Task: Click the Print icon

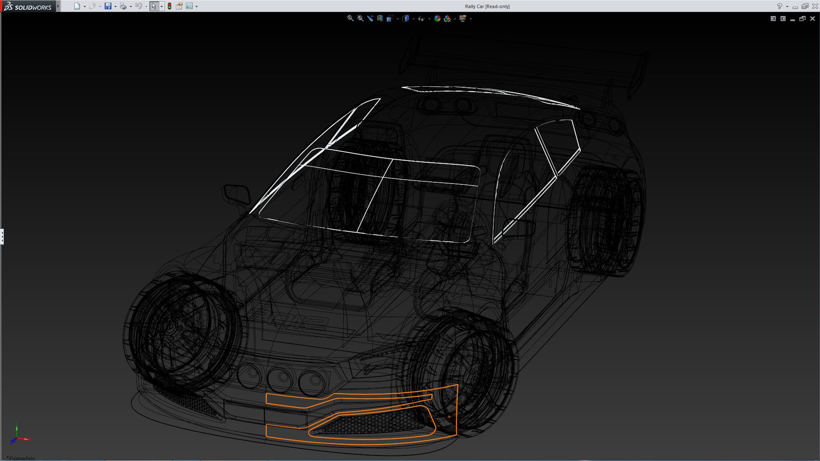Action: tap(123, 6)
